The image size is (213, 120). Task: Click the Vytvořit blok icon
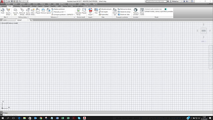(15, 12)
